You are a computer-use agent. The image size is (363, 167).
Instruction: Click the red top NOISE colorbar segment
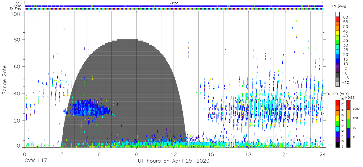(348, 105)
